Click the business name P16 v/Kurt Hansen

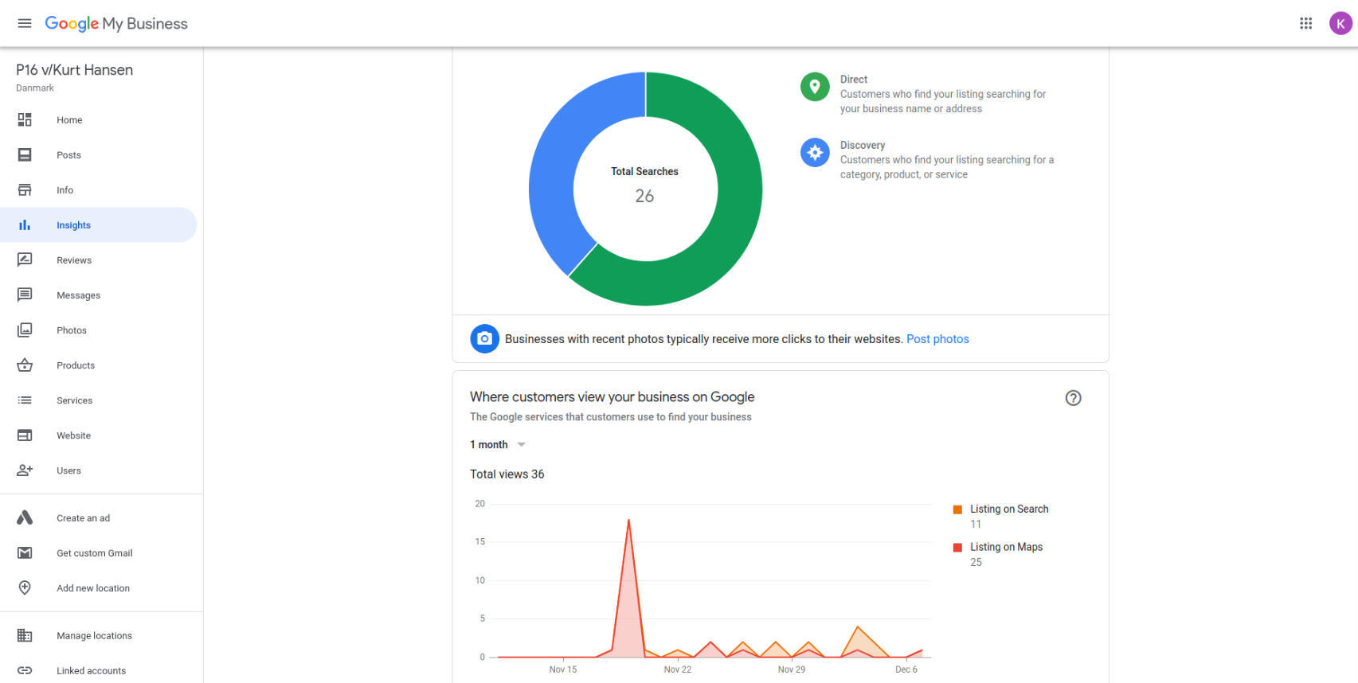[x=75, y=70]
